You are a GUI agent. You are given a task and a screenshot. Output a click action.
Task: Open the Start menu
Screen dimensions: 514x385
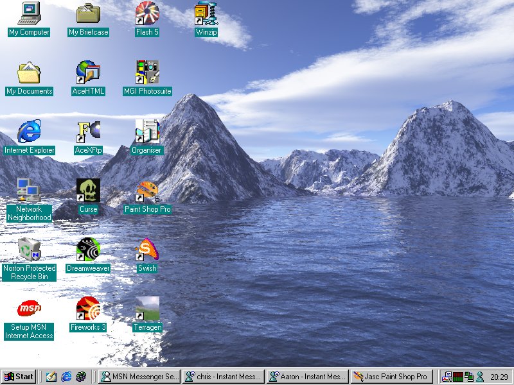[x=19, y=377]
